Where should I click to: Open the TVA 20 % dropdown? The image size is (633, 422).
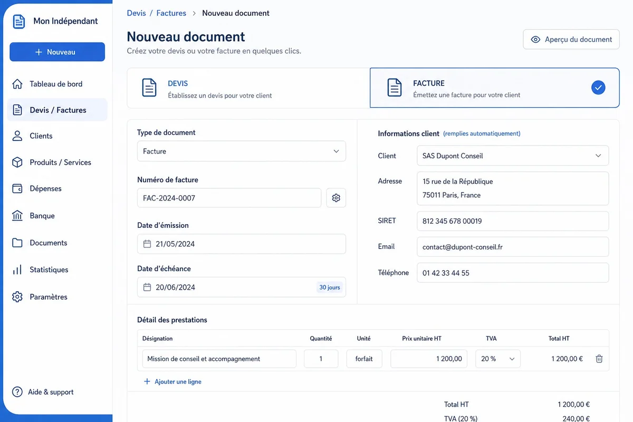pyautogui.click(x=498, y=359)
